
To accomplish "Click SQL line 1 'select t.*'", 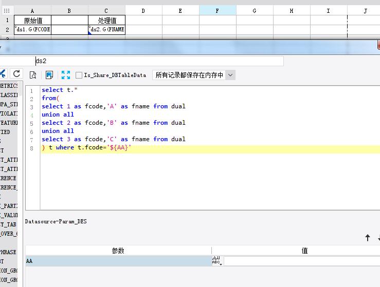I will click(x=60, y=90).
